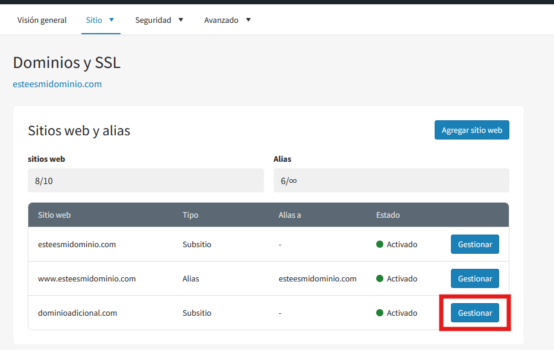Open the Visión general tab
554x350 pixels.
point(42,20)
